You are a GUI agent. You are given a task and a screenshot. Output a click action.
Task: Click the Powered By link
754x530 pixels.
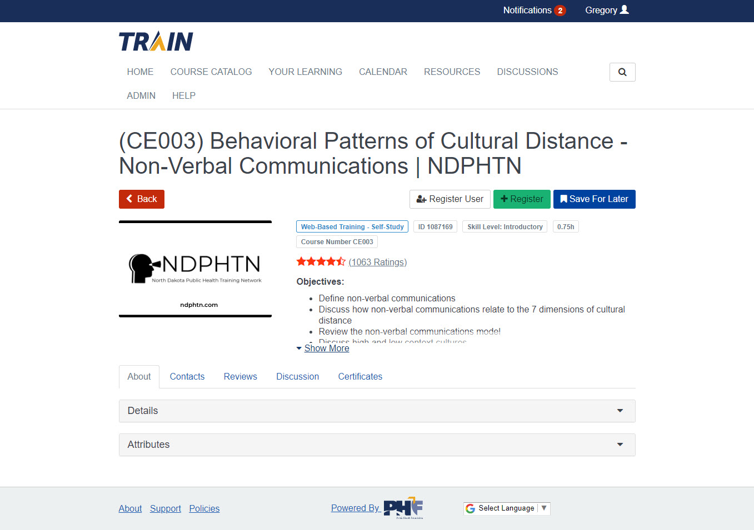click(x=356, y=508)
